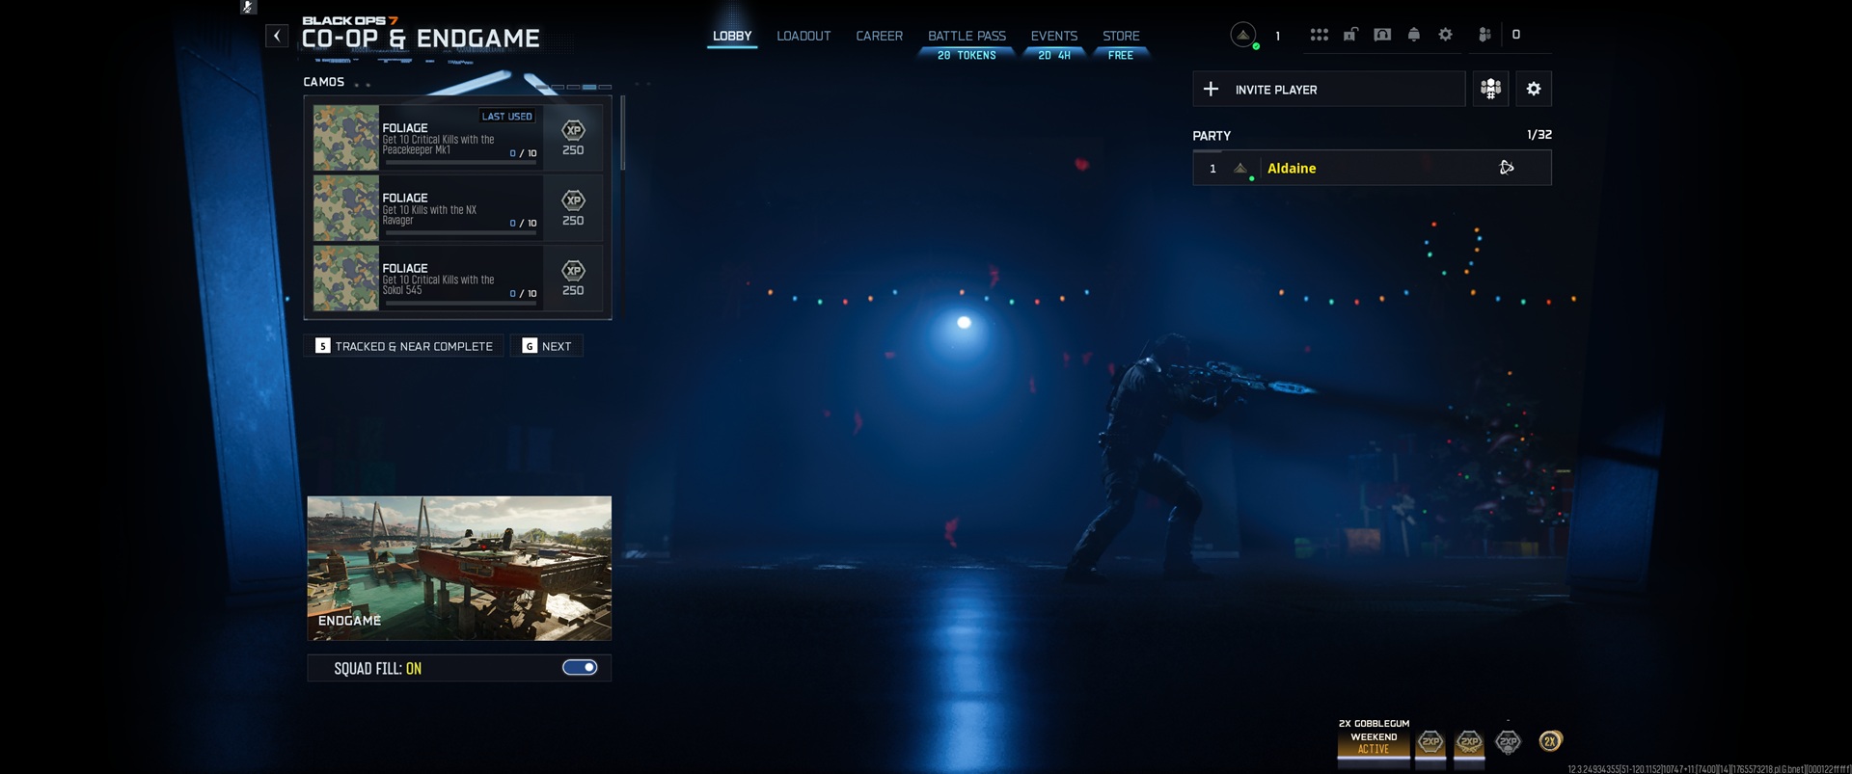1852x774 pixels.
Task: Click the Endgame map thumbnail
Action: point(459,568)
